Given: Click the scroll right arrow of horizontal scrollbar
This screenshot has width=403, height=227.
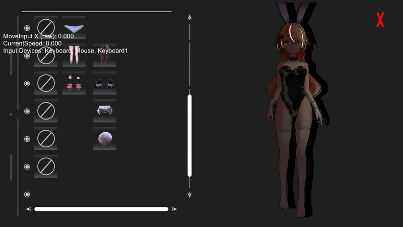Looking at the screenshot, I should click(174, 209).
